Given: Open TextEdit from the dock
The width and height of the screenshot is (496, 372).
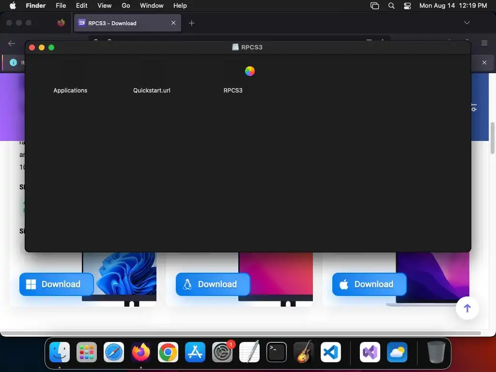Looking at the screenshot, I should click(x=249, y=352).
